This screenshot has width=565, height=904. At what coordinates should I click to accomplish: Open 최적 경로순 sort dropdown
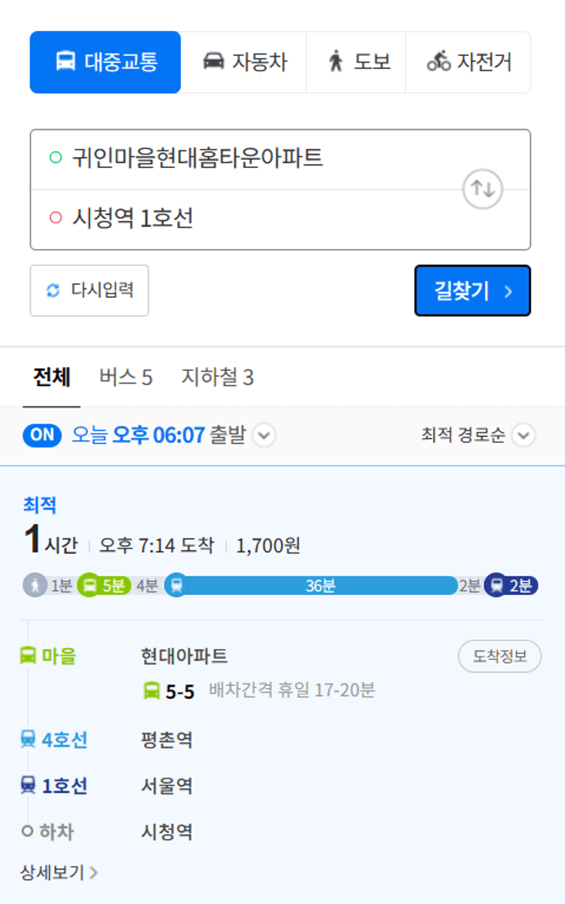478,435
